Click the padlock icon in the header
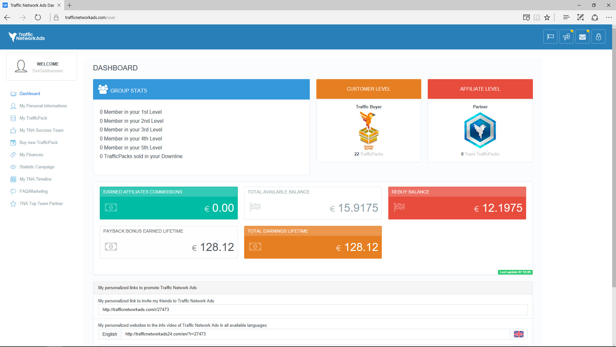This screenshot has width=616, height=347. pos(598,37)
